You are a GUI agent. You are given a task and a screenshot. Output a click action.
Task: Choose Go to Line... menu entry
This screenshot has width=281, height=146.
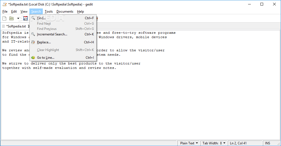click(63, 58)
